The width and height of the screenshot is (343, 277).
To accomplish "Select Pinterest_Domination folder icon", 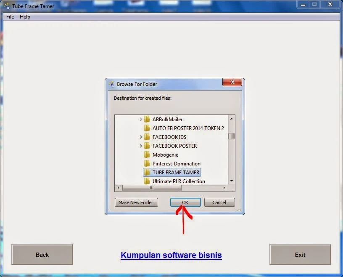I will click(147, 163).
